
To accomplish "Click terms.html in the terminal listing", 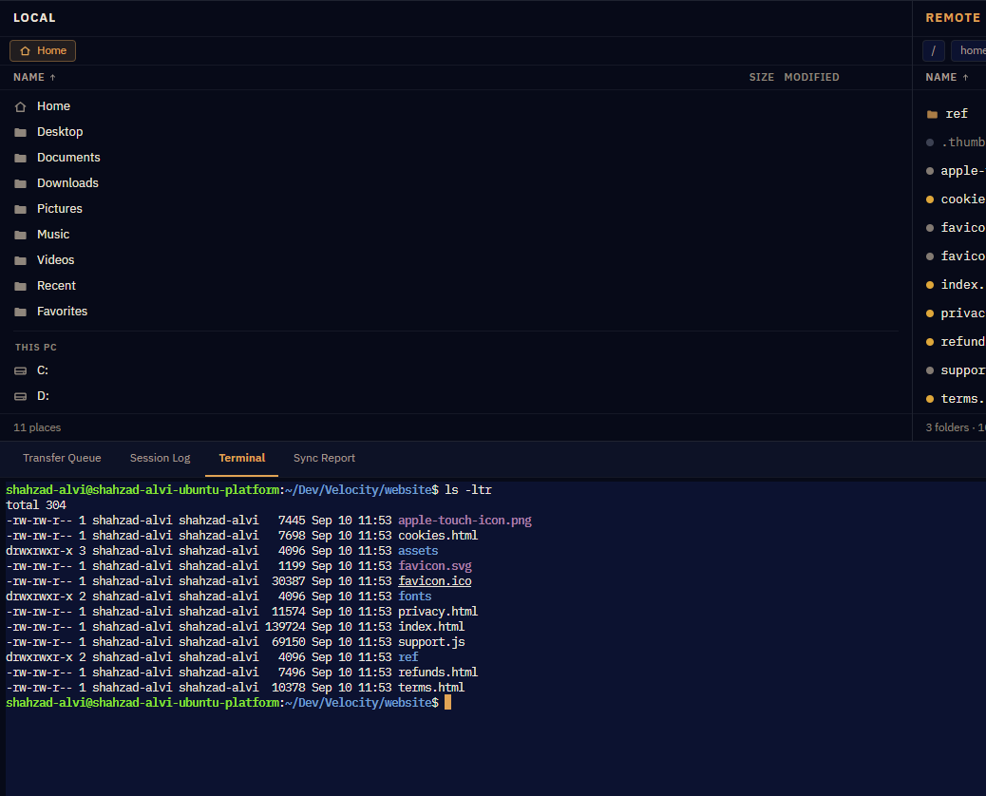I will [431, 688].
